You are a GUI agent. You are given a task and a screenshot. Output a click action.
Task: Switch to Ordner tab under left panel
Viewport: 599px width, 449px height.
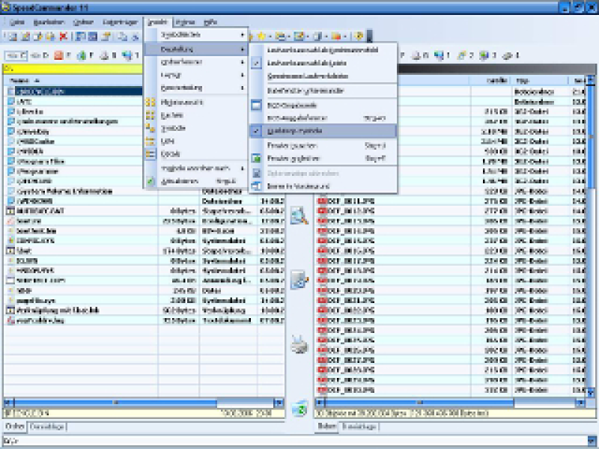coord(15,426)
